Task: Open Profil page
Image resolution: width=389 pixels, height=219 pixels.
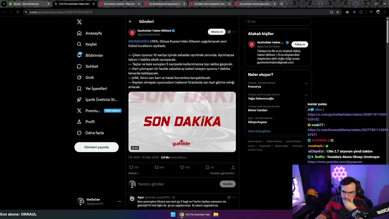Action: (x=86, y=122)
